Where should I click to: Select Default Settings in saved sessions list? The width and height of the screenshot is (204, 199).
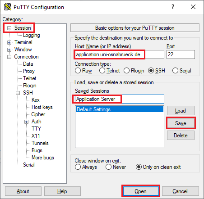click(x=120, y=109)
